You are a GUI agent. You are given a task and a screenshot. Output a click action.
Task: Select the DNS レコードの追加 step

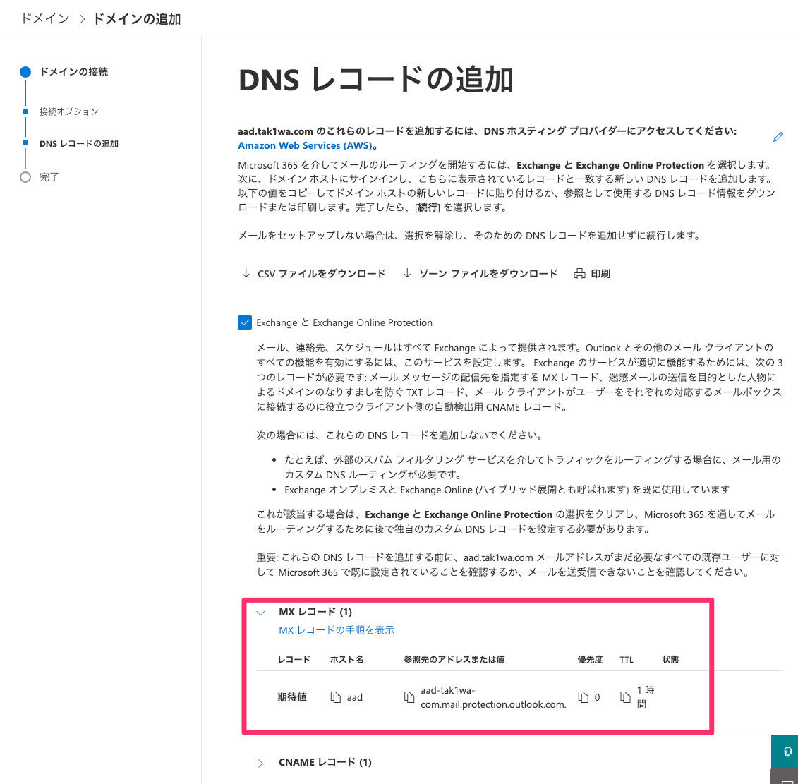(x=26, y=143)
